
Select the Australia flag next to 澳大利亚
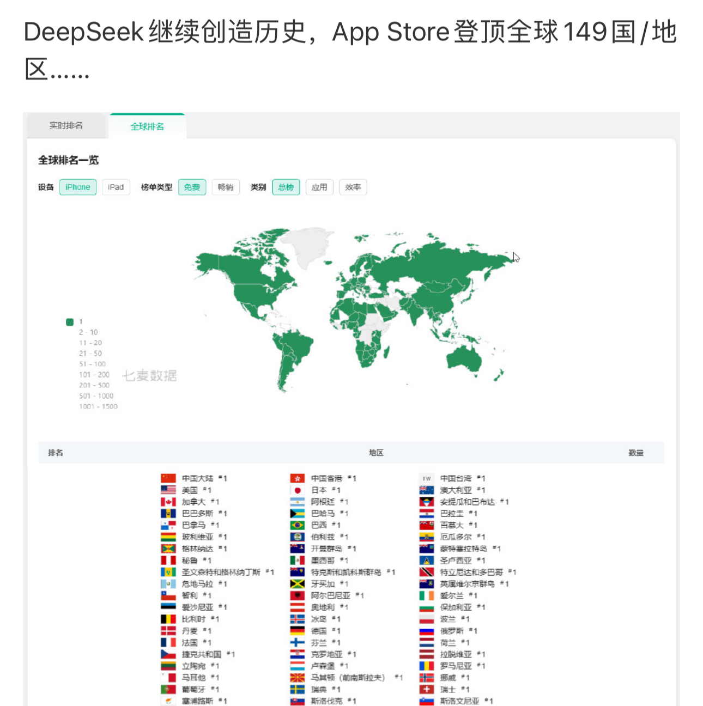pyautogui.click(x=427, y=490)
